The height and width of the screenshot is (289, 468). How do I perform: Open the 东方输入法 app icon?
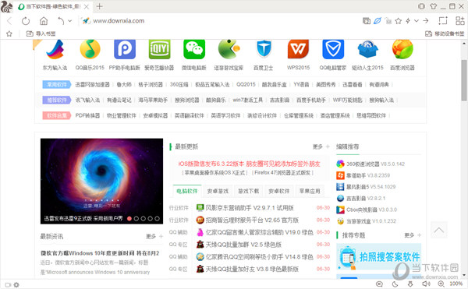[55, 49]
